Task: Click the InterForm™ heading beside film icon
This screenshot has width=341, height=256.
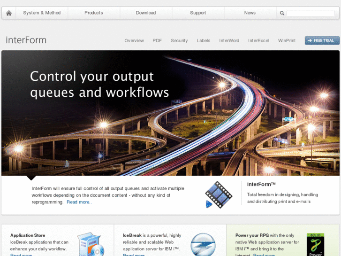Action: 261,184
